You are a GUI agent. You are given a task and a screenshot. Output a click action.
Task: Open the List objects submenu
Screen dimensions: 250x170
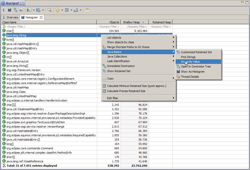(114, 38)
